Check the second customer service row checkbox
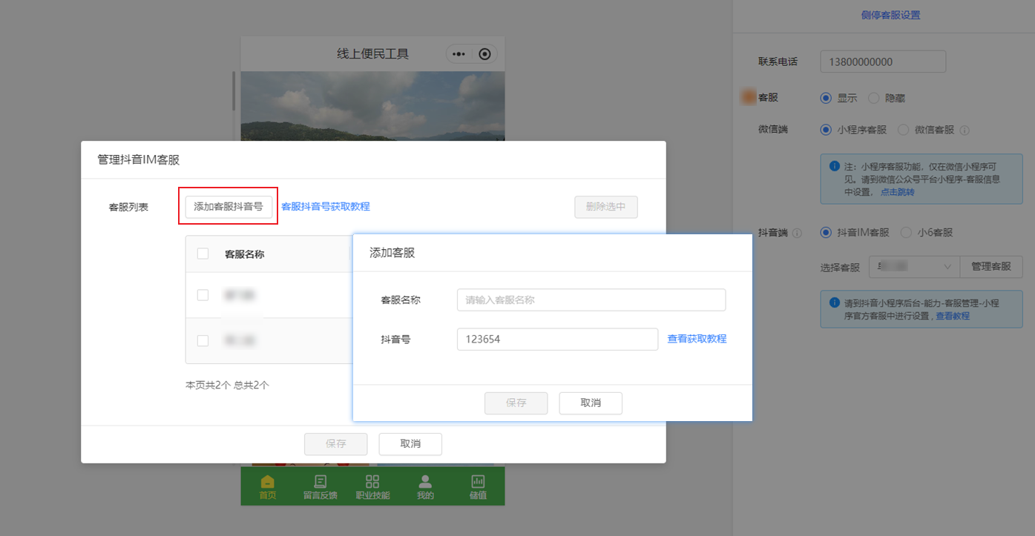Viewport: 1035px width, 536px height. pyautogui.click(x=203, y=340)
